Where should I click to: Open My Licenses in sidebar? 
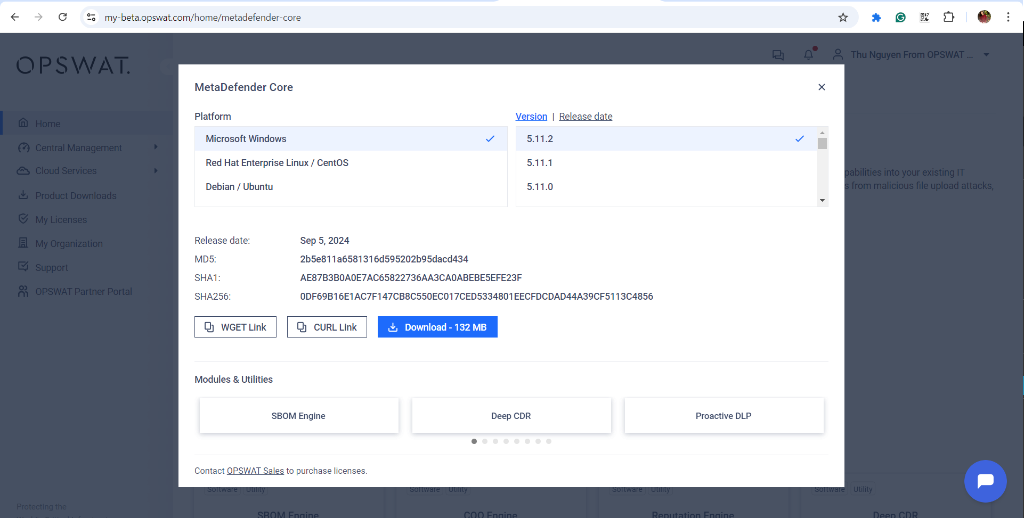(61, 219)
